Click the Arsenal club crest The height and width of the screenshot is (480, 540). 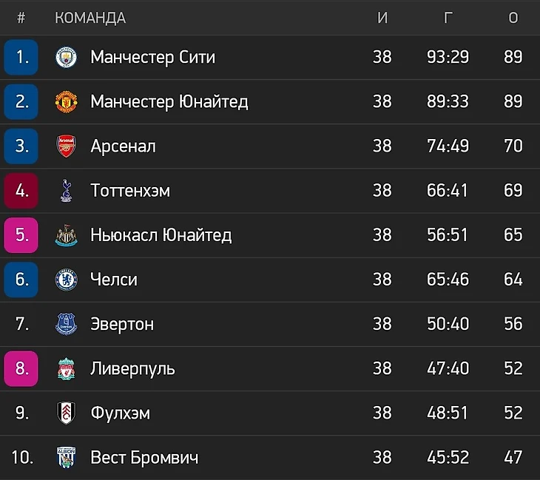tap(67, 146)
